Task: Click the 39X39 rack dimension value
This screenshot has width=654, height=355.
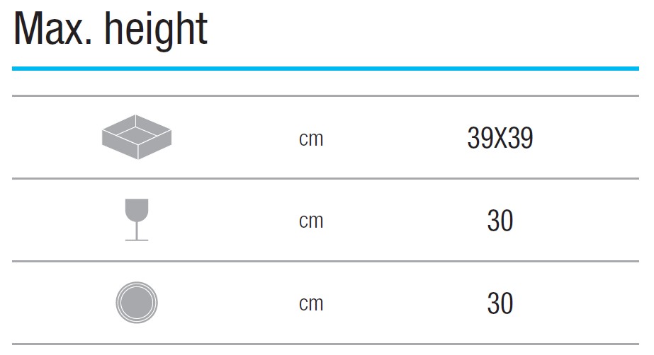Action: coord(500,139)
